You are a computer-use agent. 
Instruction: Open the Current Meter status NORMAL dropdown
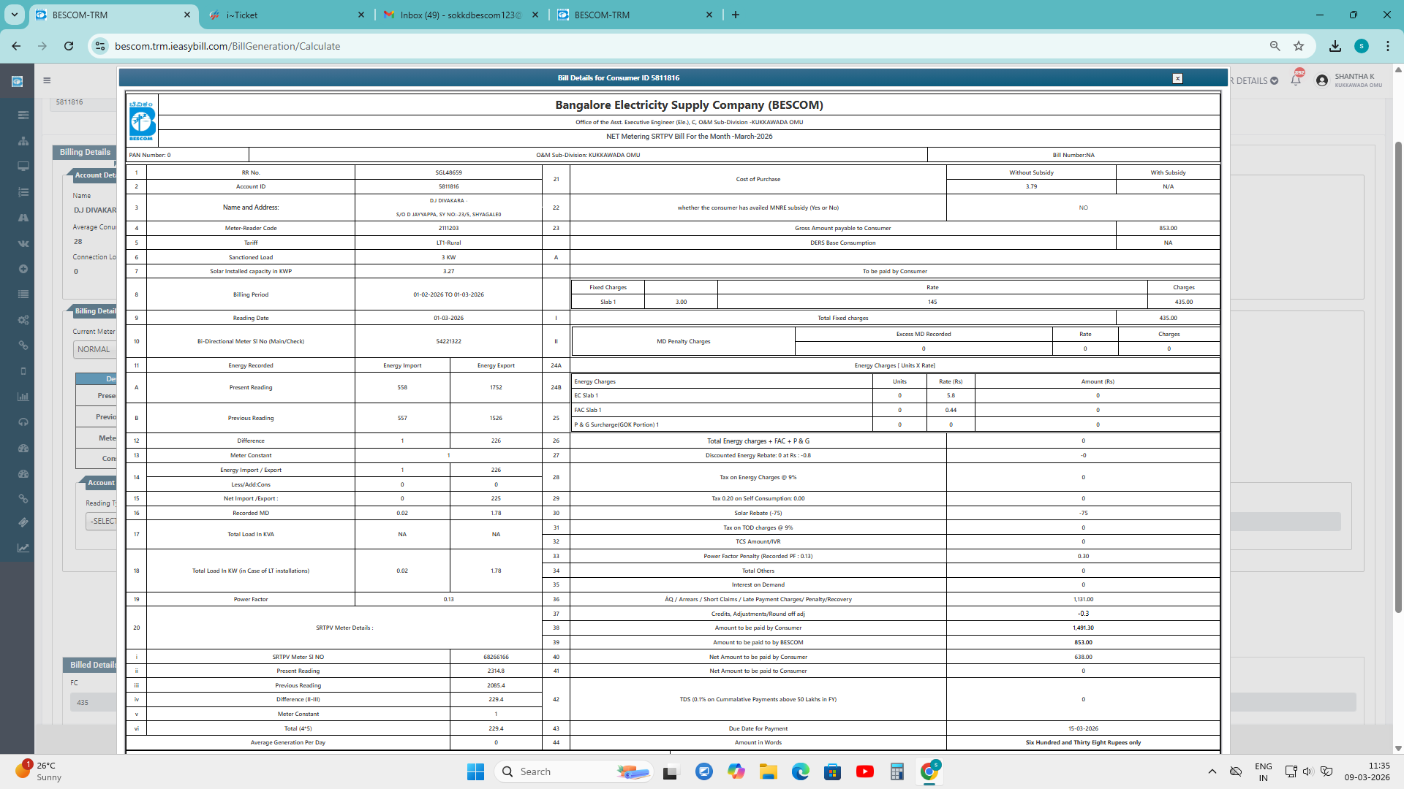(95, 349)
